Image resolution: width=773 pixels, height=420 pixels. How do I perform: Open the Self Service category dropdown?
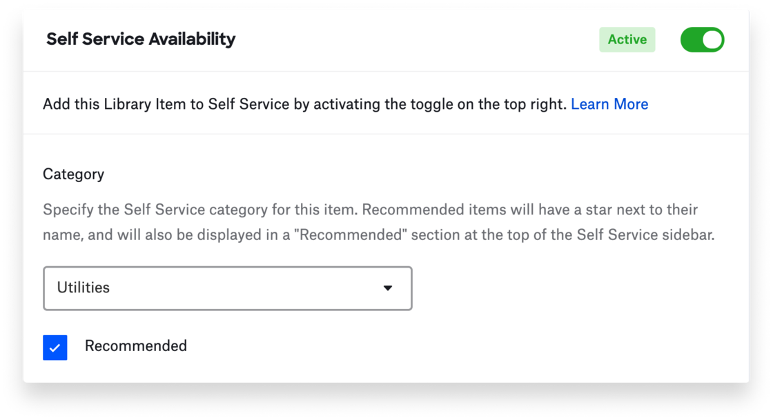[x=228, y=288]
